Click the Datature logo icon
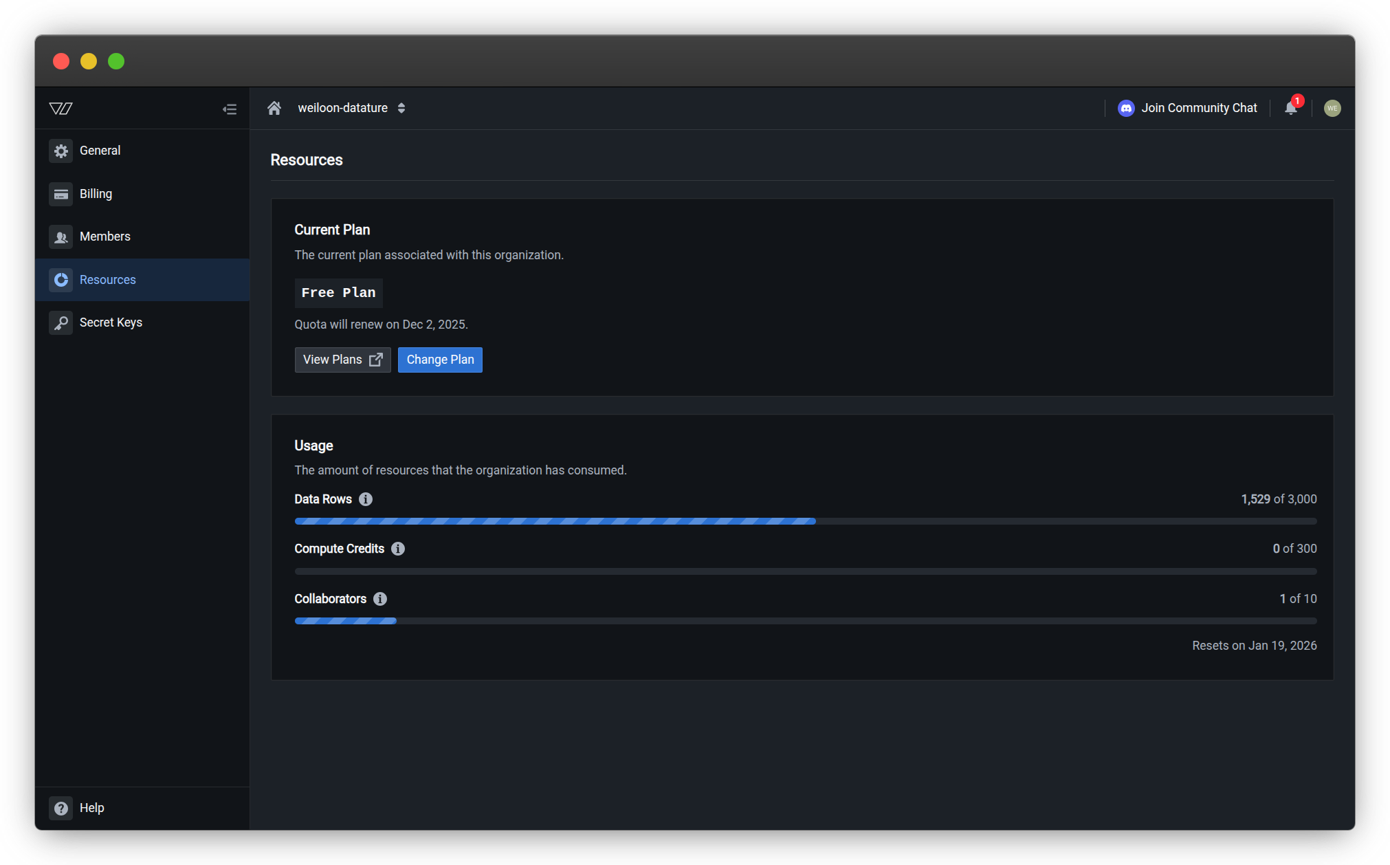Image resolution: width=1390 pixels, height=865 pixels. point(61,109)
